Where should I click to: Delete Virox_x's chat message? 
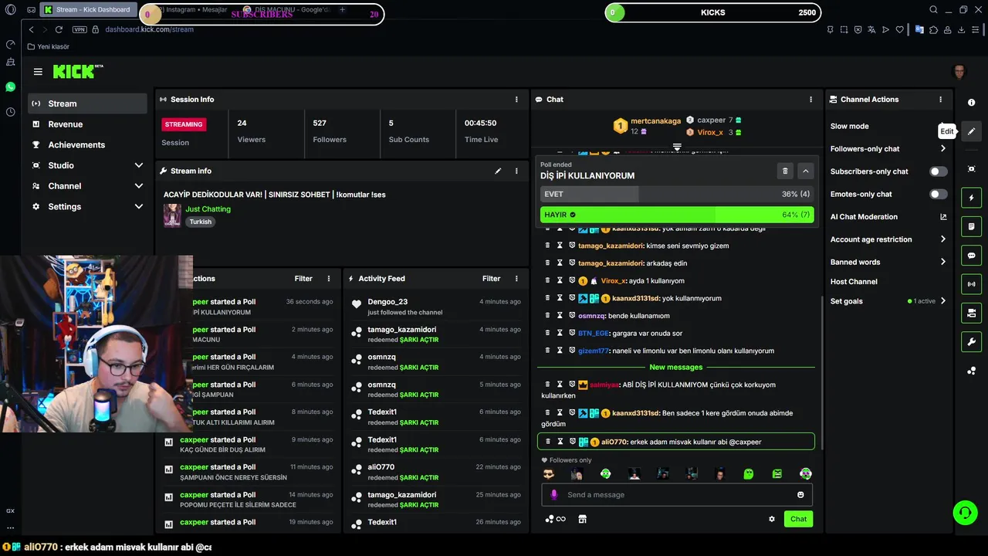pos(548,281)
